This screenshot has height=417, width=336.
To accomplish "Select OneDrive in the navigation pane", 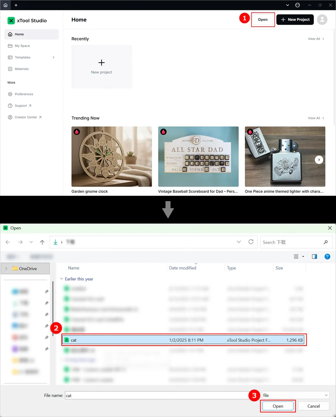I will (25, 269).
